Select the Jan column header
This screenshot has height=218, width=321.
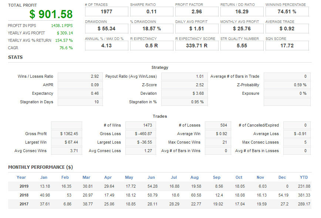[44, 177]
